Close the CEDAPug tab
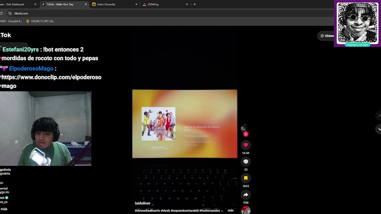 [187, 4]
